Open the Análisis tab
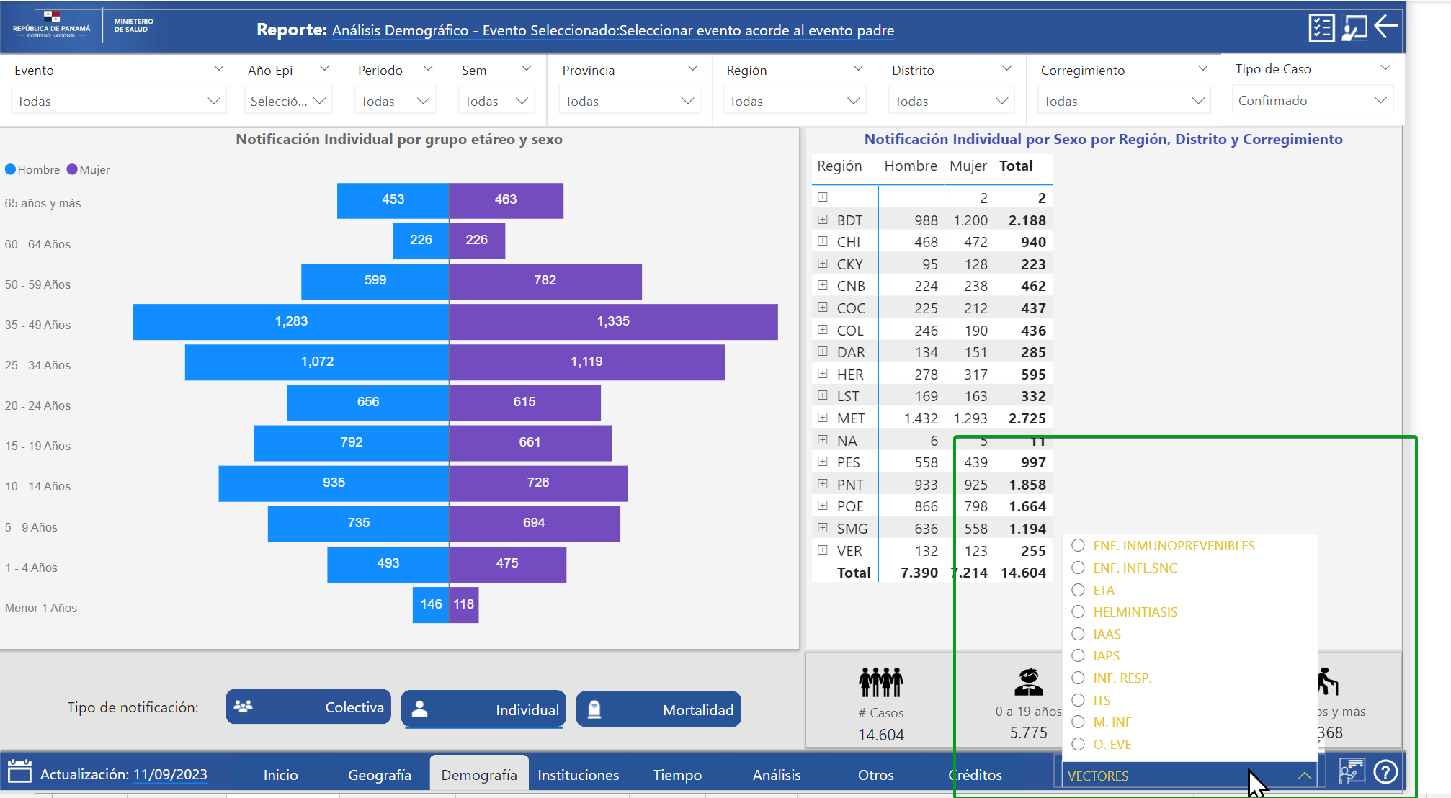 click(x=777, y=775)
